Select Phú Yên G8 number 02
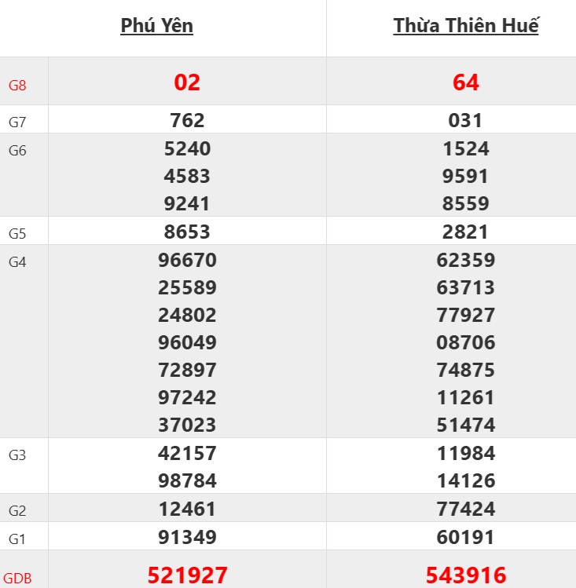The width and height of the screenshot is (576, 588). click(x=187, y=82)
